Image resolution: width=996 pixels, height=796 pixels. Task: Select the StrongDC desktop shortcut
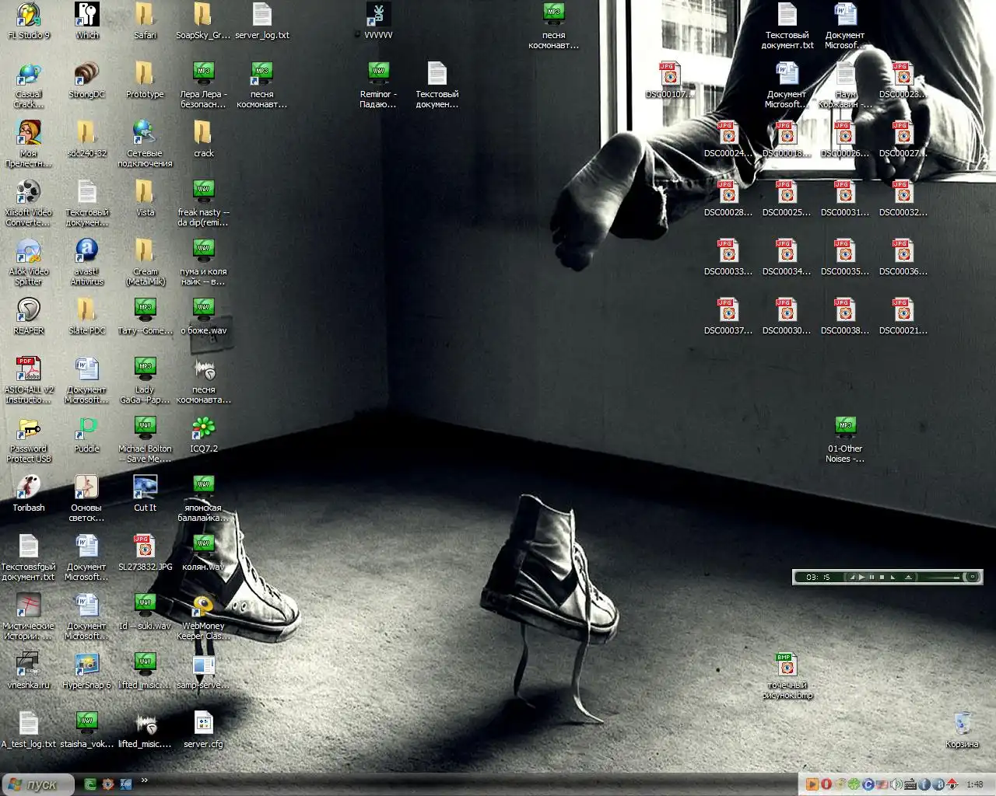click(x=87, y=74)
